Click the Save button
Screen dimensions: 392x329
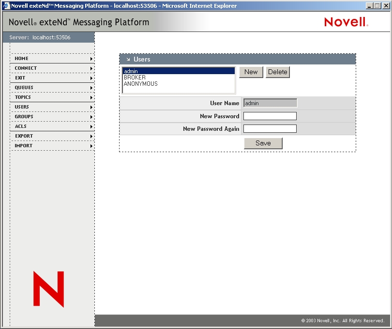point(263,143)
